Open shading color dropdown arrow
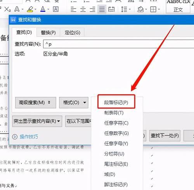This screenshot has height=190, width=194. click(146, 9)
